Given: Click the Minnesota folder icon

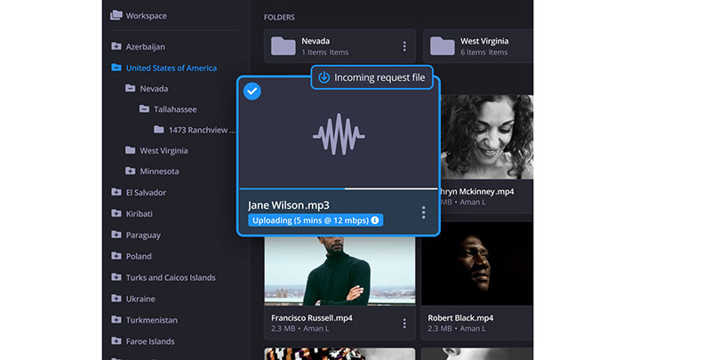Looking at the screenshot, I should (x=130, y=171).
